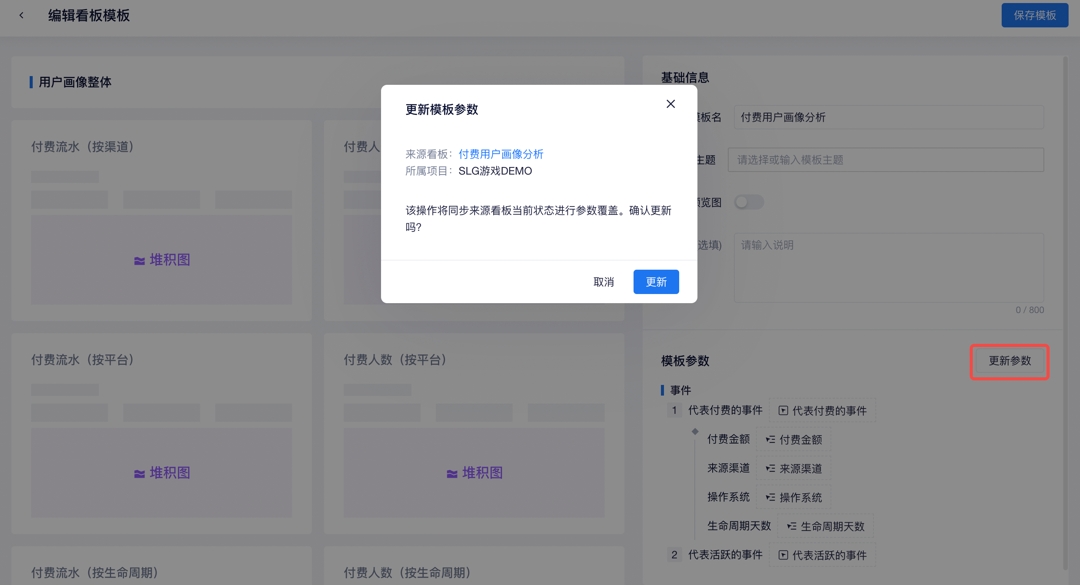1080x585 pixels.
Task: Toggle the preview image switch
Action: (x=748, y=203)
